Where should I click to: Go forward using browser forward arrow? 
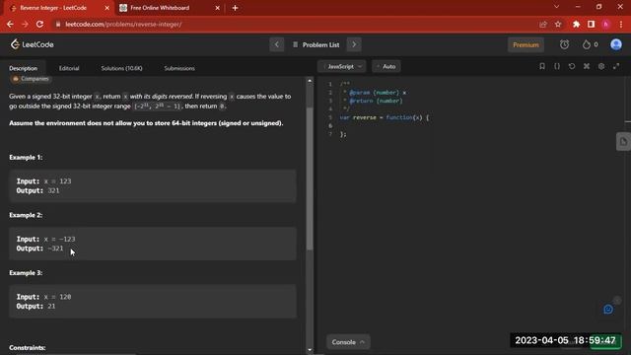pyautogui.click(x=25, y=24)
